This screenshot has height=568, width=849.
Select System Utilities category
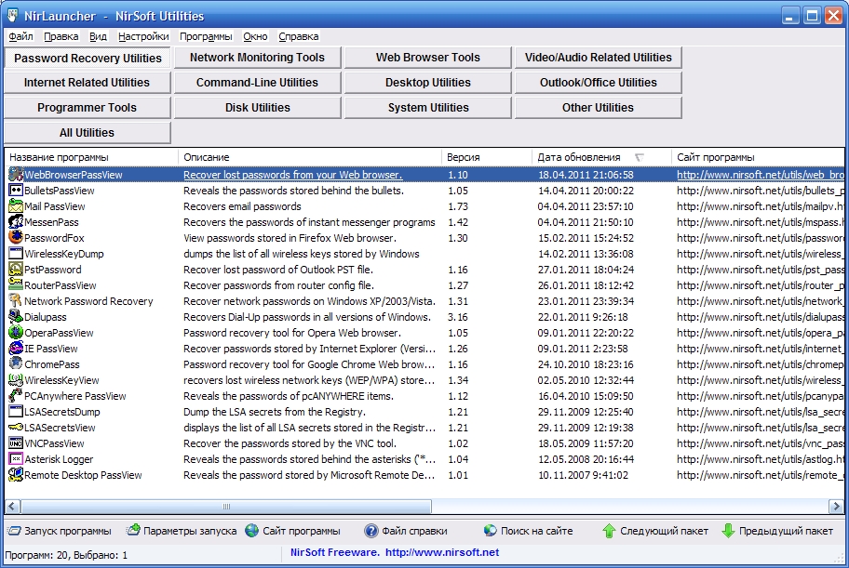427,108
